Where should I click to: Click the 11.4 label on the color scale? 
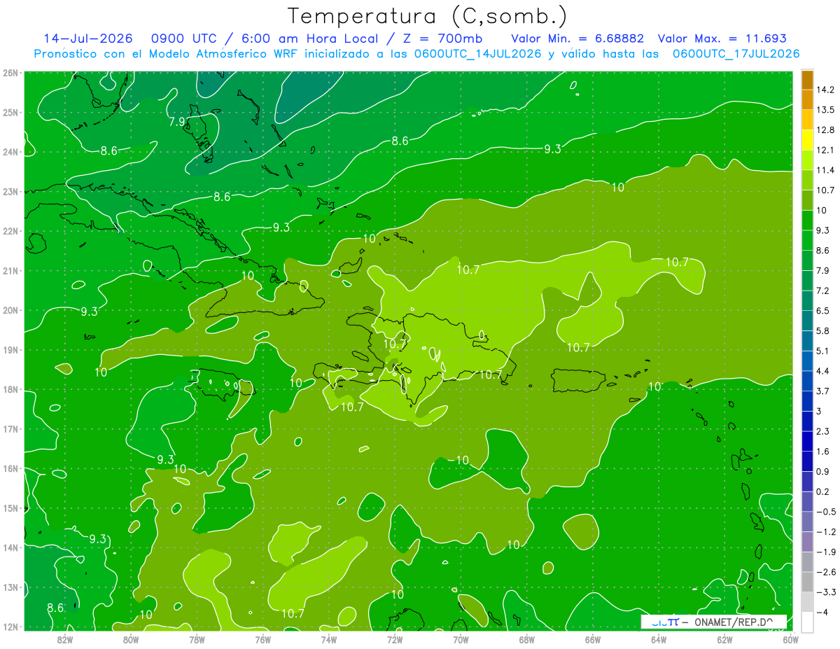click(x=825, y=170)
